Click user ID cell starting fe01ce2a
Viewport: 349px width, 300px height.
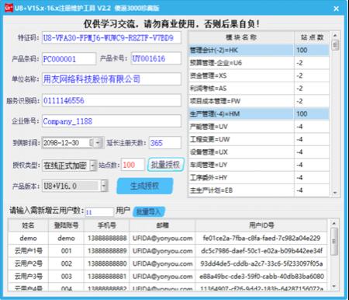[x=261, y=238]
